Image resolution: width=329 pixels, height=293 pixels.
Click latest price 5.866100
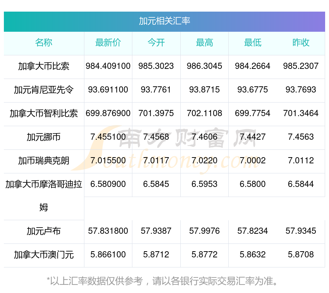108,255
